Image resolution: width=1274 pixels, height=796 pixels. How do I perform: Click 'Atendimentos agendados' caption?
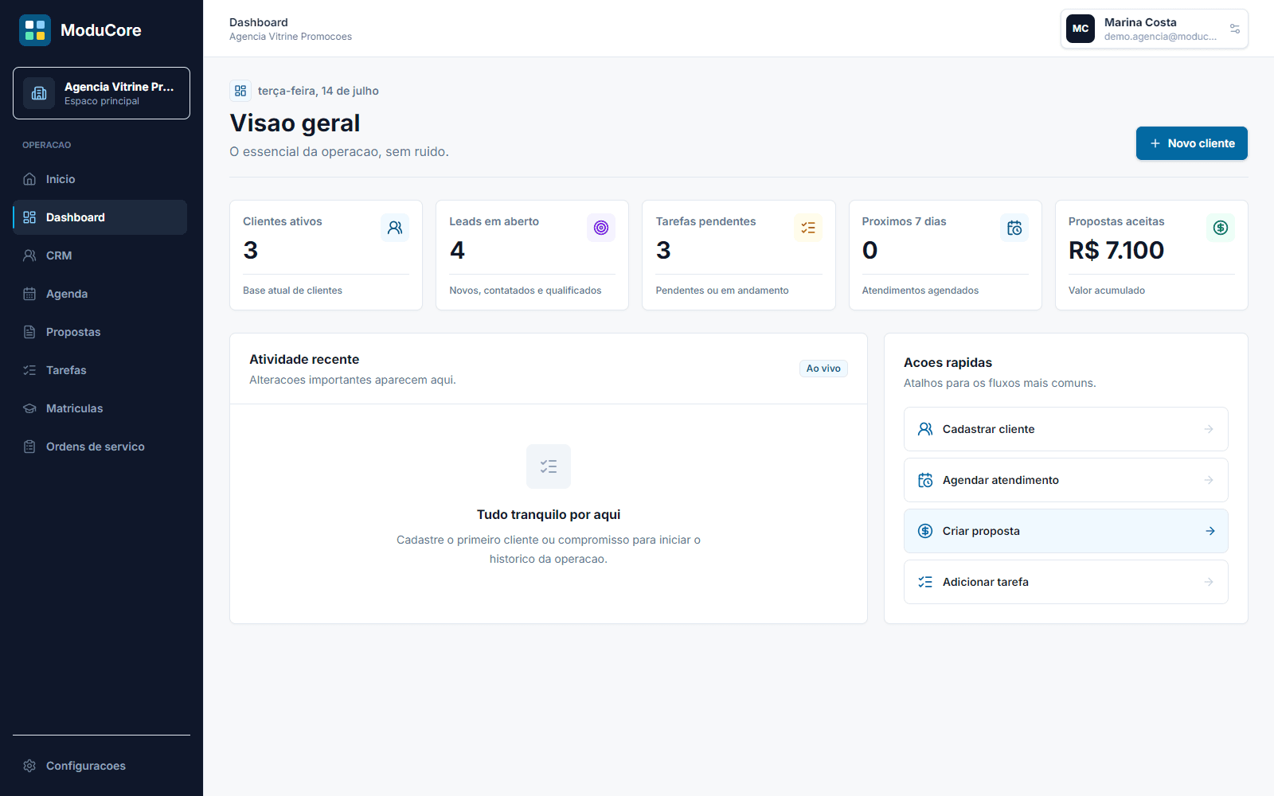point(920,291)
